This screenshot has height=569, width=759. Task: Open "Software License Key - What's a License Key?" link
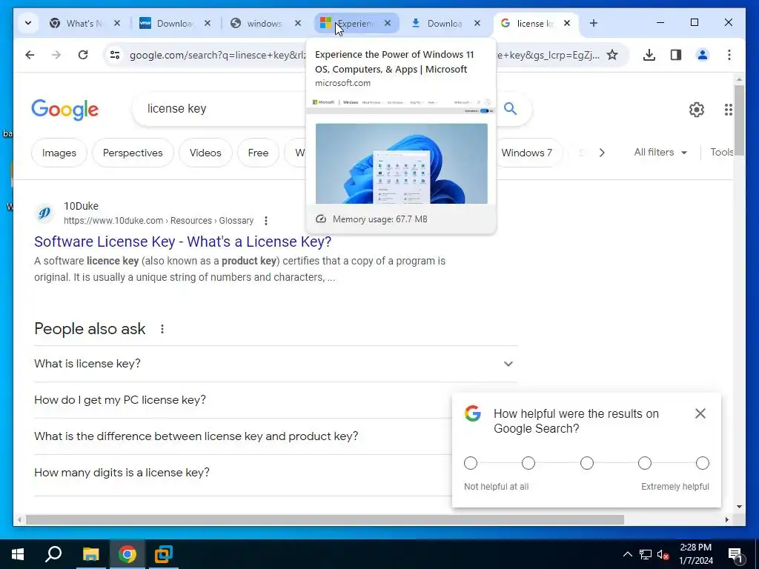182,242
